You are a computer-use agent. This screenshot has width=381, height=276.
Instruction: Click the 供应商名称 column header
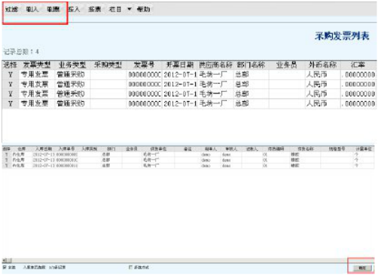[x=215, y=65]
